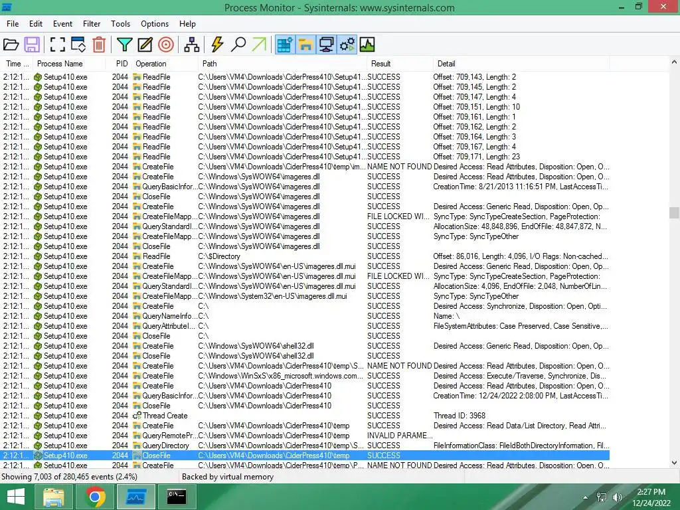
Task: Toggle Show Network Activity icon
Action: click(326, 44)
